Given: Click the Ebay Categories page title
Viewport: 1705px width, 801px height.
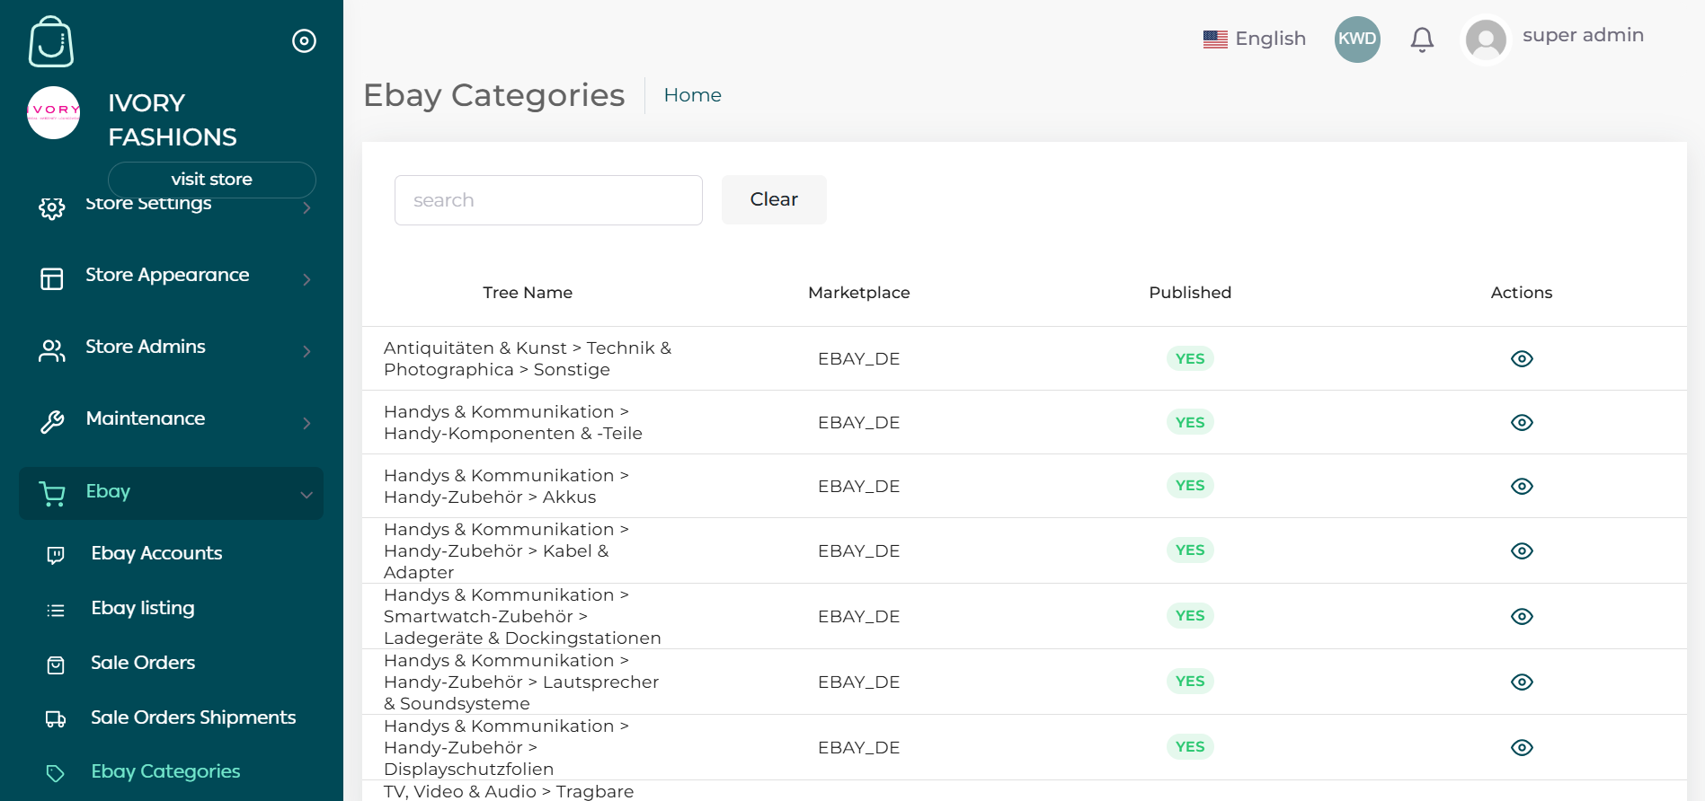Looking at the screenshot, I should pyautogui.click(x=493, y=95).
